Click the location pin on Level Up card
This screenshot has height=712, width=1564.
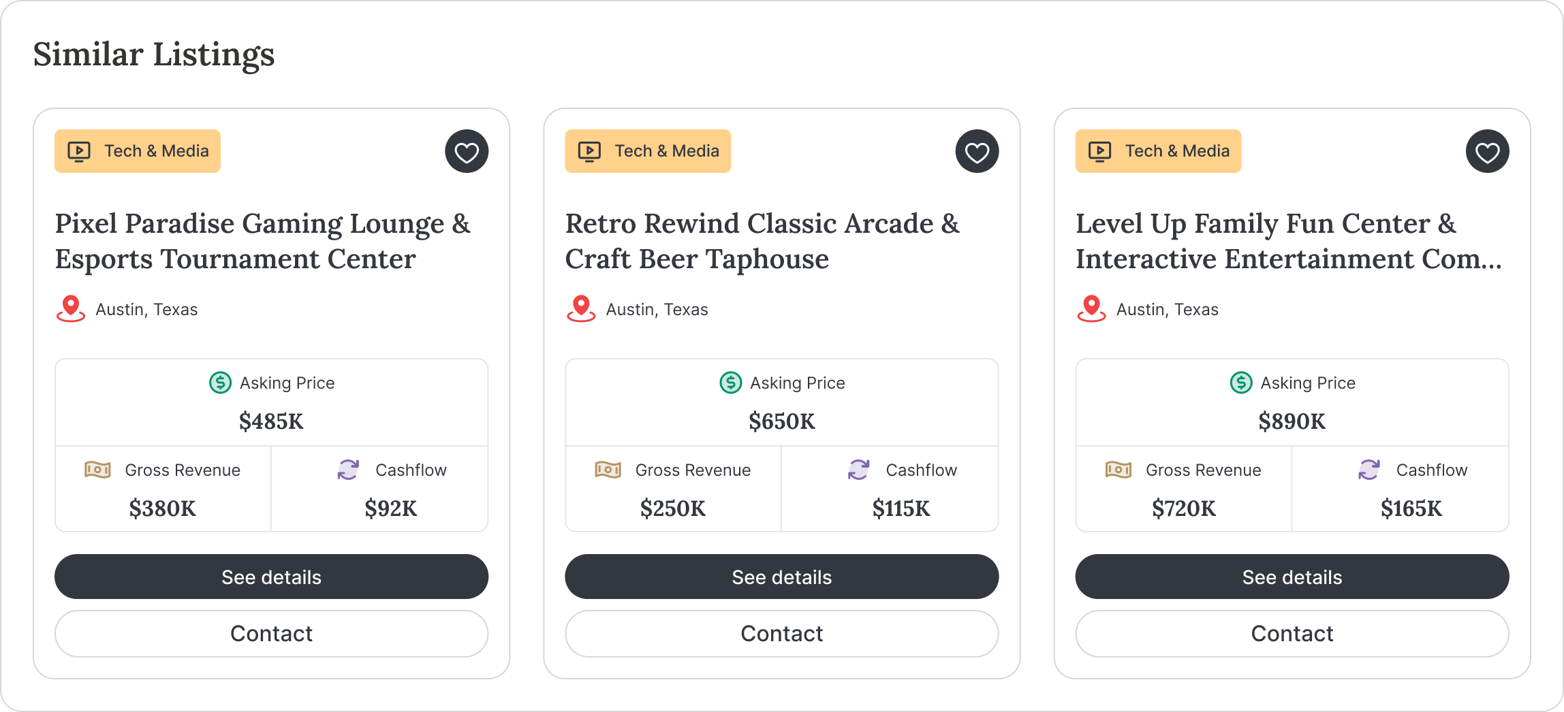coord(1091,309)
